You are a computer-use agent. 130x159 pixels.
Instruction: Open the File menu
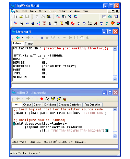click(x=18, y=11)
